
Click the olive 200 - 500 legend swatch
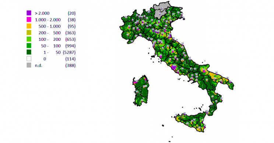point(29,33)
